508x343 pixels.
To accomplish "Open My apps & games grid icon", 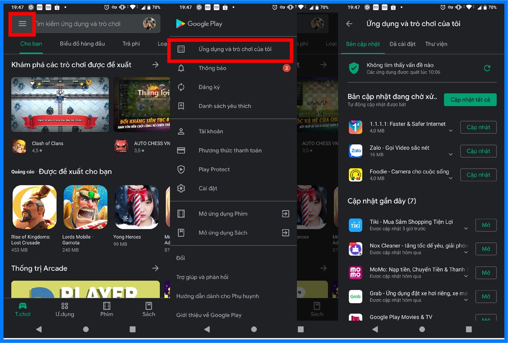I will pos(181,49).
